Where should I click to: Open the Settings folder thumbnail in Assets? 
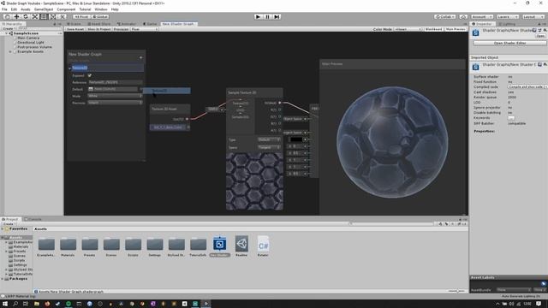pyautogui.click(x=155, y=244)
